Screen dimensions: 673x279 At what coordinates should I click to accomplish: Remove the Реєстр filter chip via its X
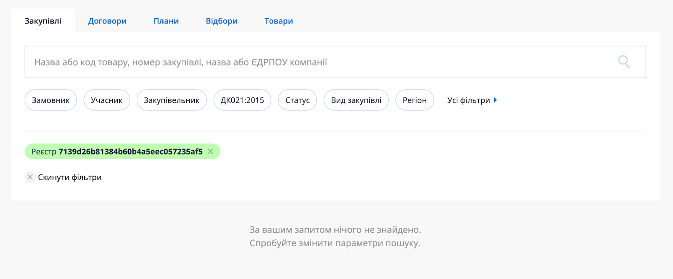pyautogui.click(x=211, y=151)
